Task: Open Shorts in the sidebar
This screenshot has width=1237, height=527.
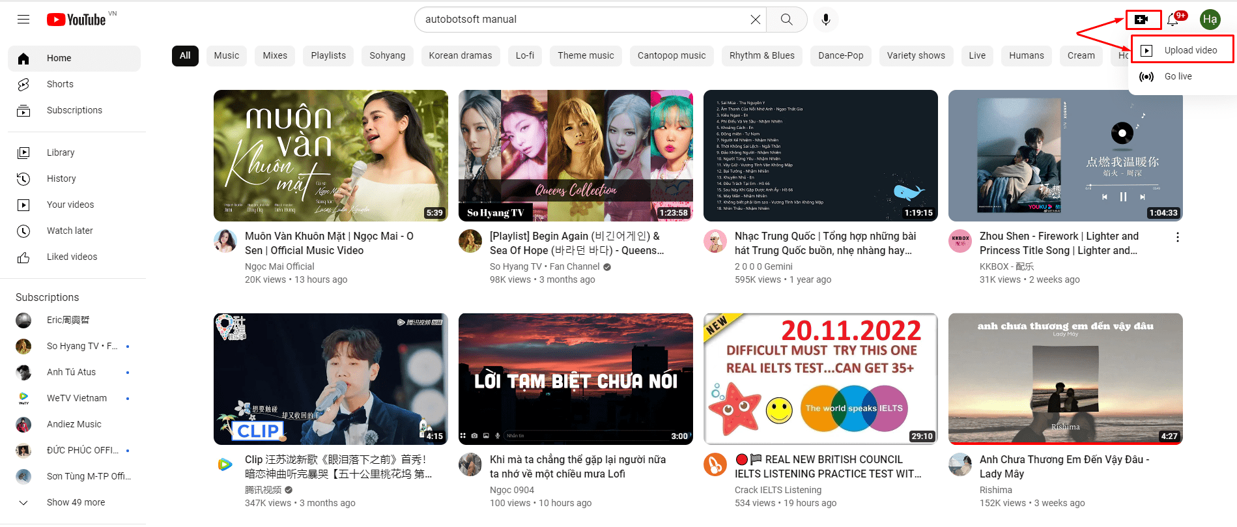Action: point(74,84)
